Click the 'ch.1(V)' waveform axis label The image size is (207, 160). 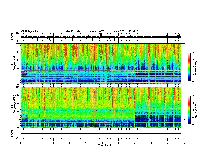pyautogui.click(x=13, y=37)
